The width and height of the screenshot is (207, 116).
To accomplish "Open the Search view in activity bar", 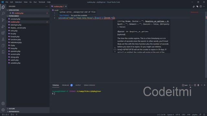I will 3,14.
